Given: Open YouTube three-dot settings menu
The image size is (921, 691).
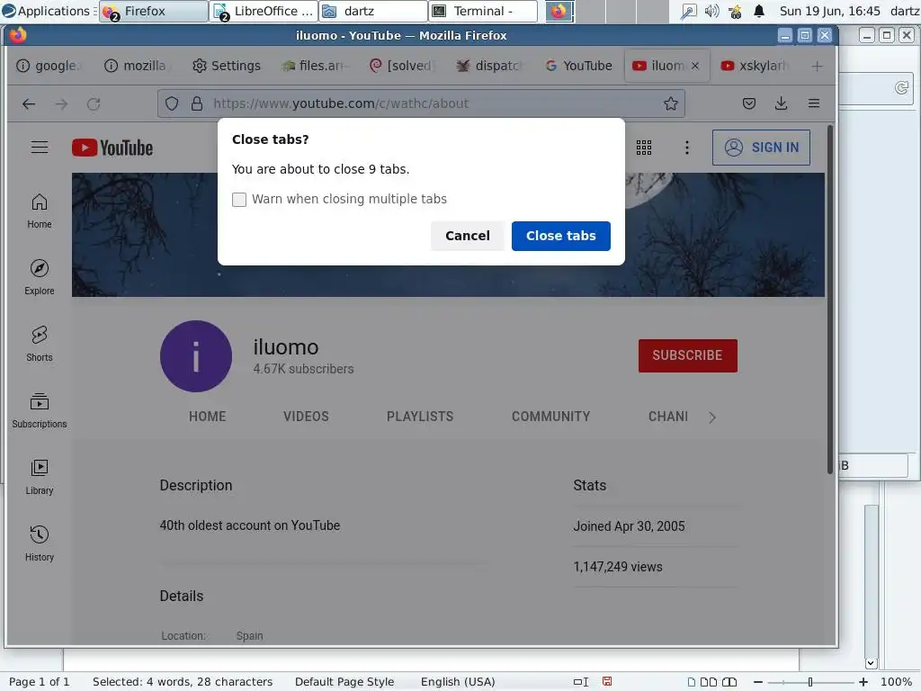Looking at the screenshot, I should point(686,148).
